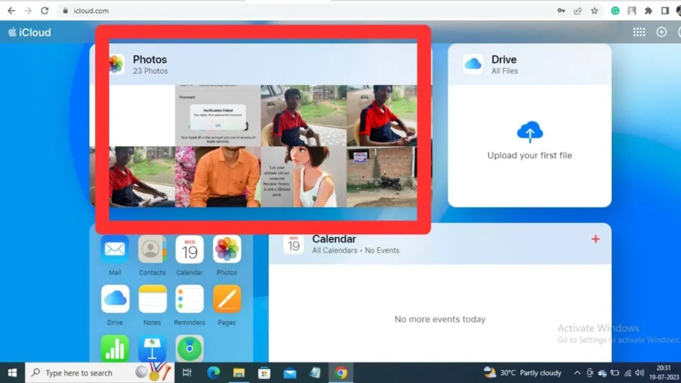Open the Grammarly extension icon
This screenshot has height=383, width=681.
pyautogui.click(x=615, y=11)
